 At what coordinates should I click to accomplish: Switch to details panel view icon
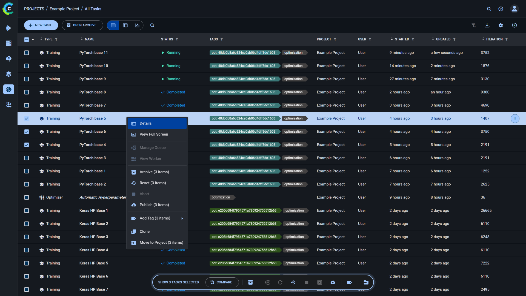pos(125,25)
